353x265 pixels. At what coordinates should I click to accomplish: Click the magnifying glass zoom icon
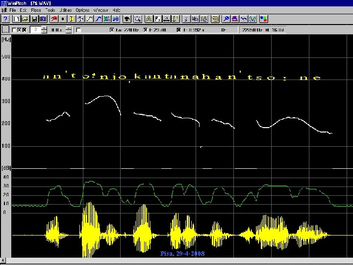coord(138,19)
